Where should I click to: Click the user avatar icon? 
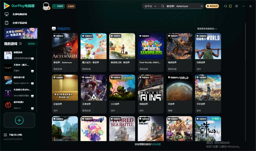click(46, 6)
